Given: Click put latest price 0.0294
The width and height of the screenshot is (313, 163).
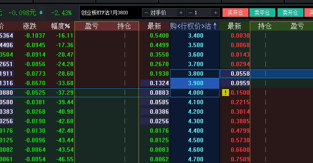Looking at the screenshot, I should coord(240,64).
